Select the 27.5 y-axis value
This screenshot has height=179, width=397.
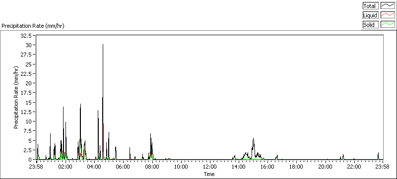click(x=26, y=55)
